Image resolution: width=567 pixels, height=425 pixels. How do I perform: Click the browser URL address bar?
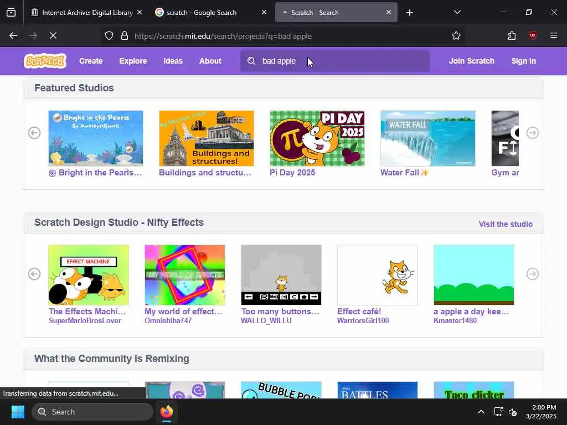(282, 36)
